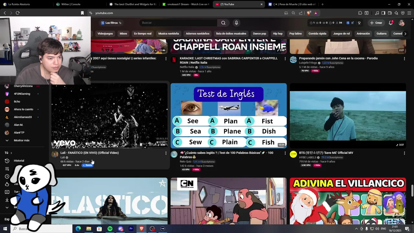Activate voice search microphone icon

point(236,23)
